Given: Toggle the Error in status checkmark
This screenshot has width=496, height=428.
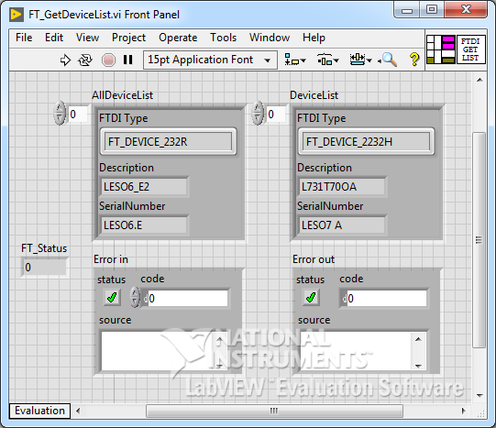Looking at the screenshot, I should pos(112,297).
